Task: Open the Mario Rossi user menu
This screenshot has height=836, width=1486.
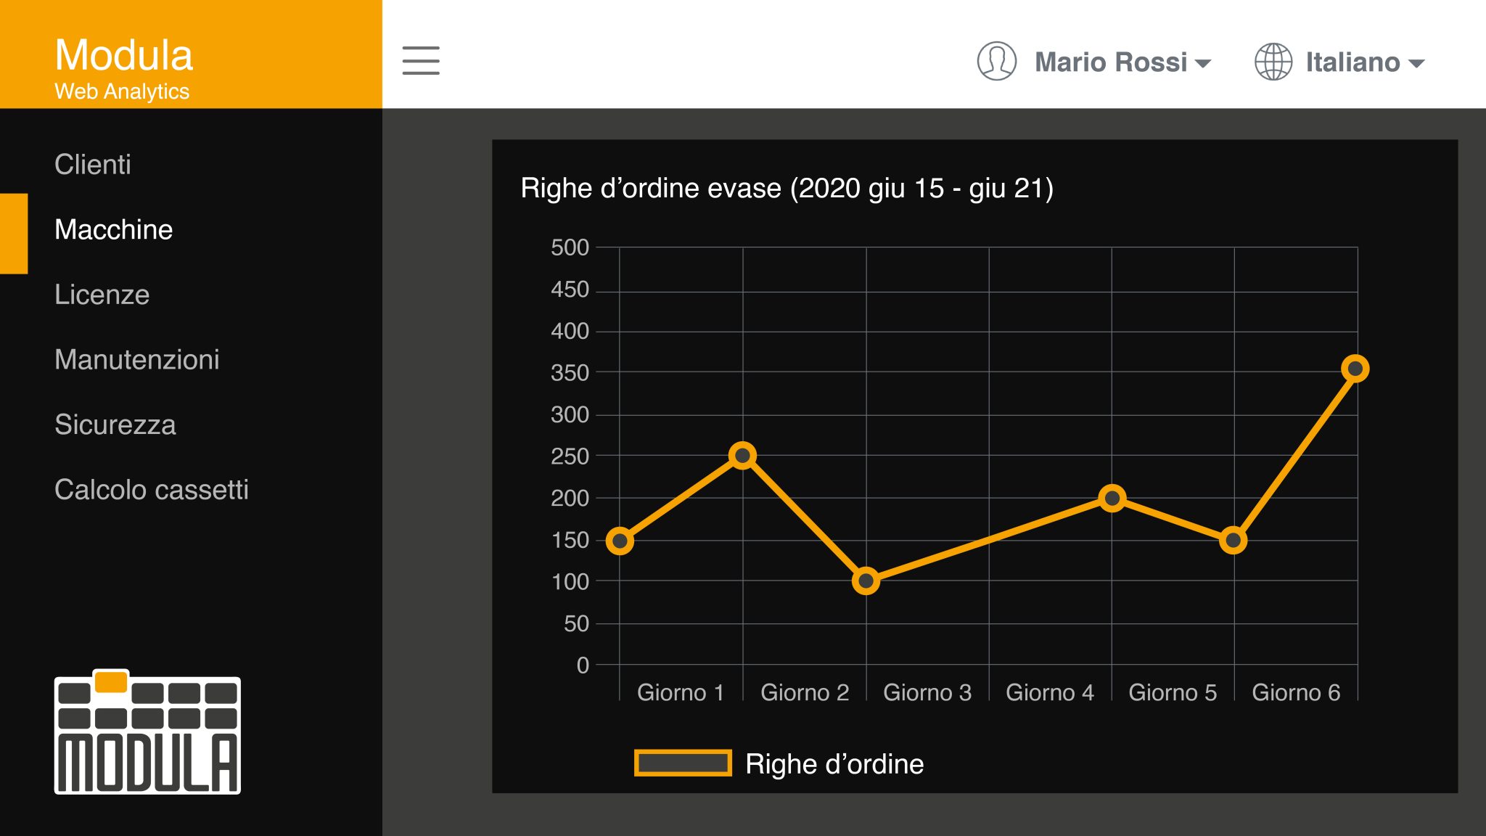Action: 1110,62
